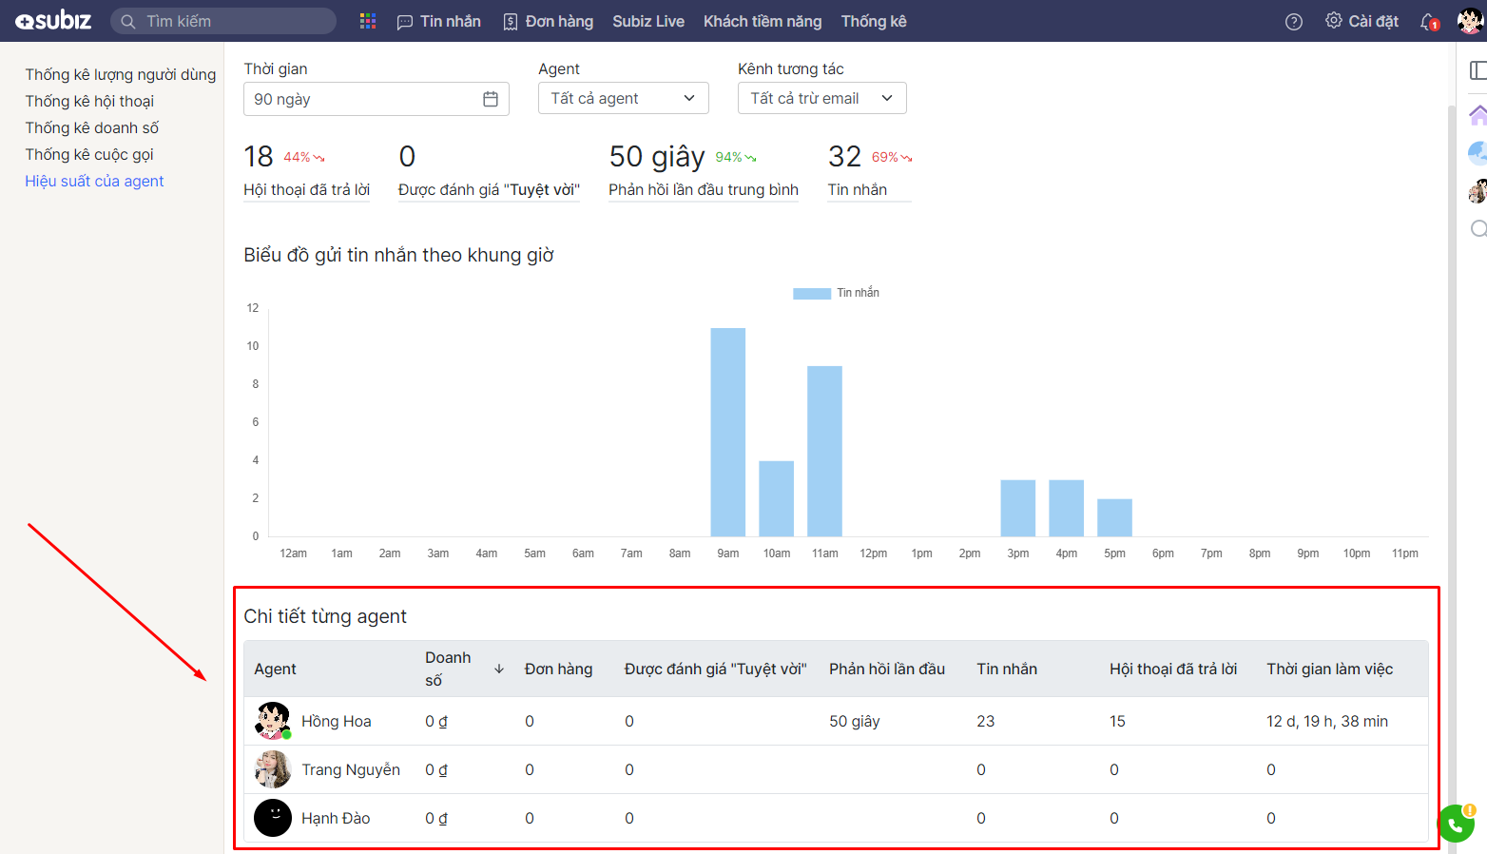Open the notification bell with badge

pos(1428,22)
